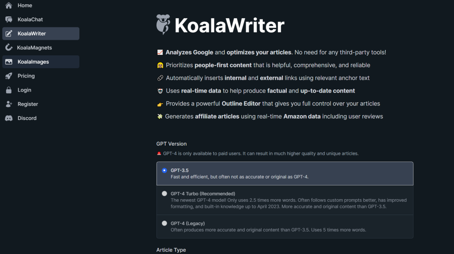Select GPT-4 Turbo (Recommended) radio option
Image resolution: width=454 pixels, height=254 pixels.
tap(164, 194)
